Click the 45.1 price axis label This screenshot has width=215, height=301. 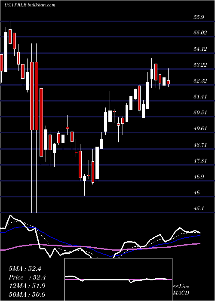coord(199,209)
